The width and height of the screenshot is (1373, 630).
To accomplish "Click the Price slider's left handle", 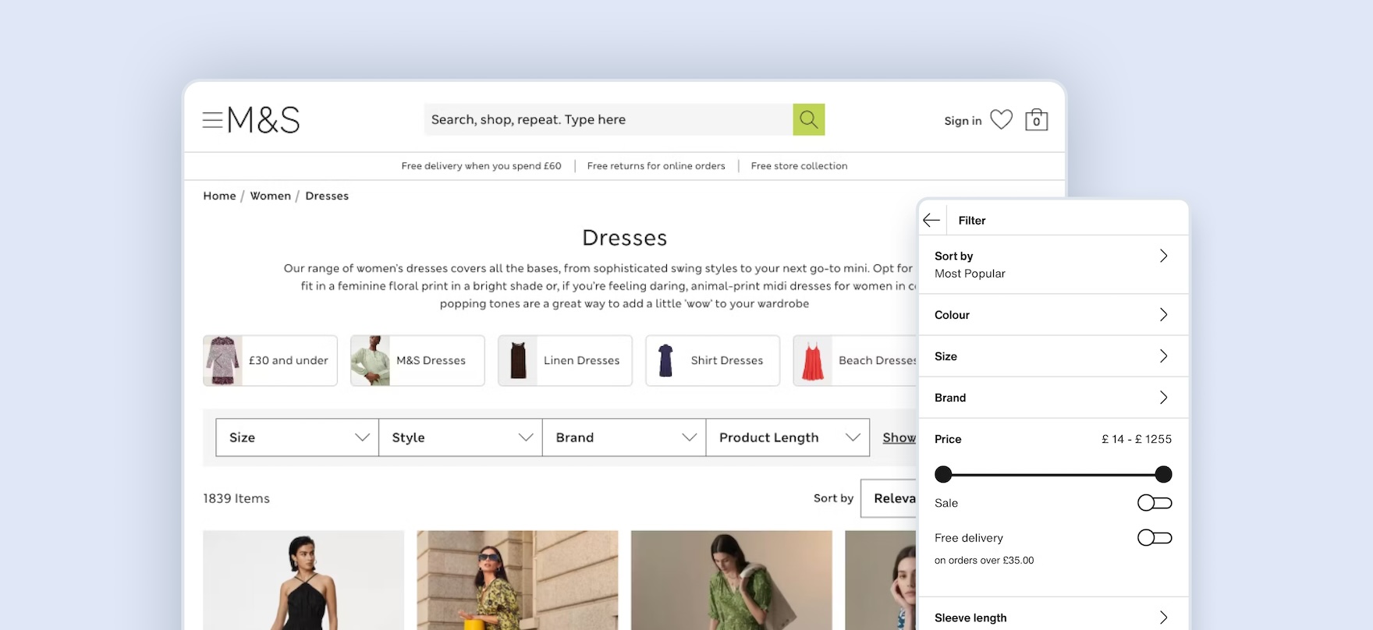I will (x=943, y=474).
